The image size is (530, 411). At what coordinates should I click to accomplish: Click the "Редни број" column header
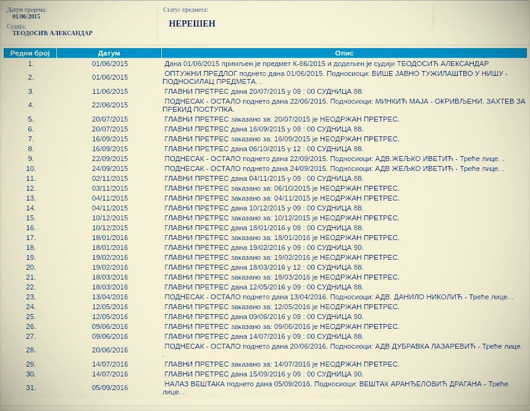(30, 54)
